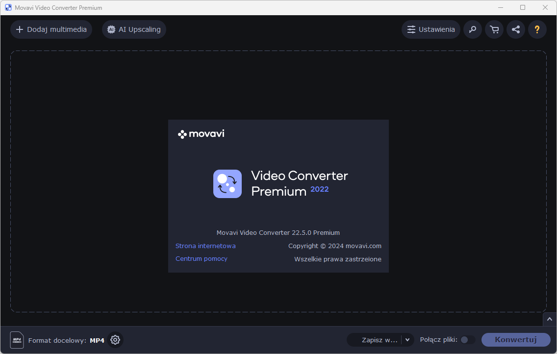
Task: Expand the Zapisz w… dropdown arrow
Action: (407, 340)
